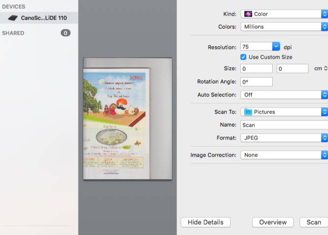Screen dimensions: 328x235
Task: Change the cm size unit stepper
Action: coord(326,69)
